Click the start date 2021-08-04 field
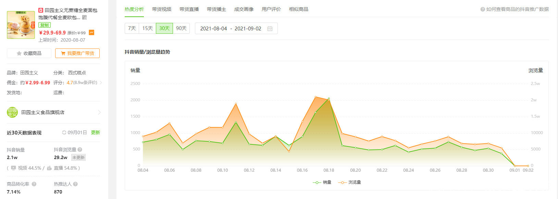The height and width of the screenshot is (199, 558). click(214, 29)
